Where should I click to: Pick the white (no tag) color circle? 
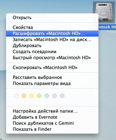16,96
